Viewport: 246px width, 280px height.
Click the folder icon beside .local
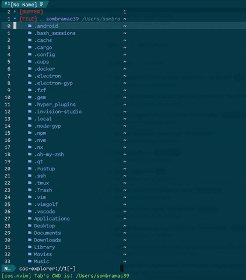(30, 118)
